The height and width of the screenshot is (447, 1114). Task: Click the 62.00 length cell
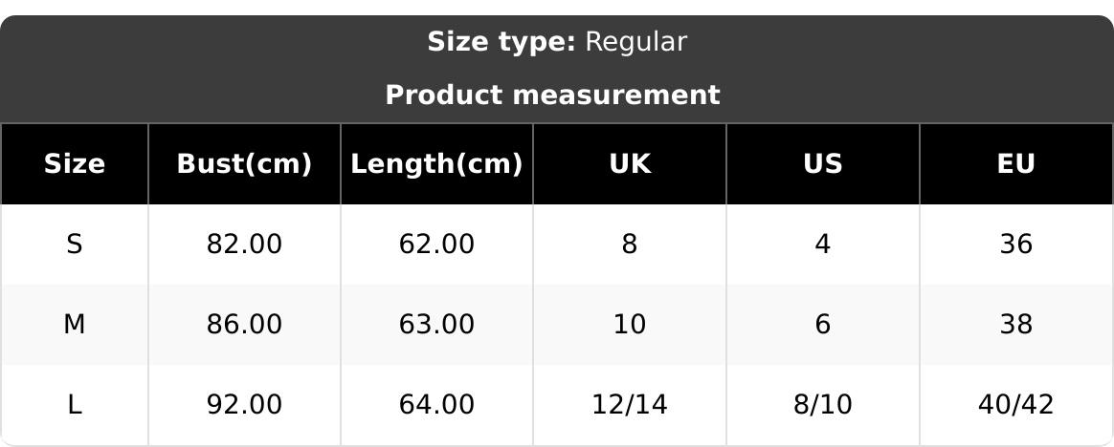click(x=436, y=245)
